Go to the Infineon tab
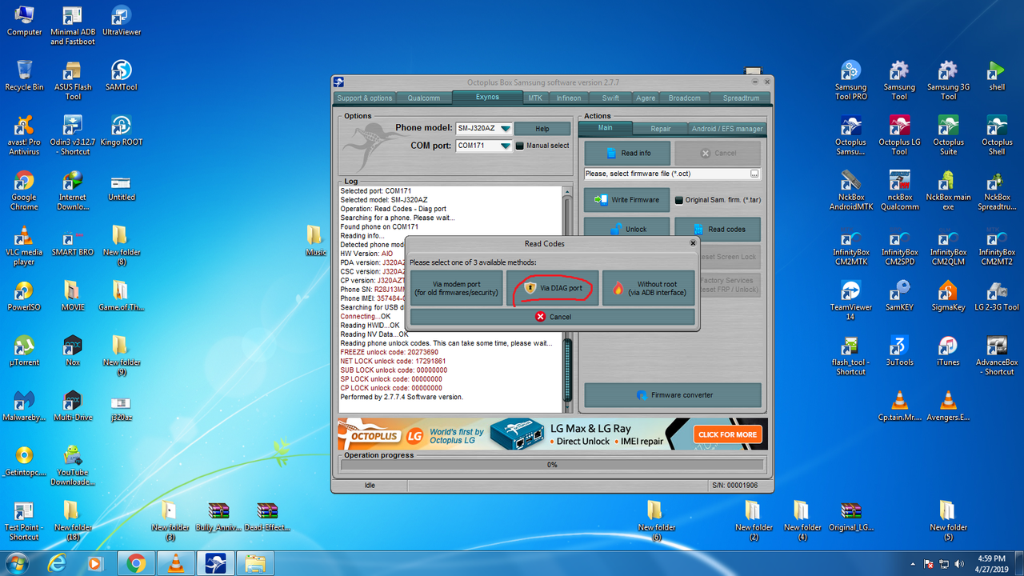Screen dimensions: 1024x576 [569, 98]
